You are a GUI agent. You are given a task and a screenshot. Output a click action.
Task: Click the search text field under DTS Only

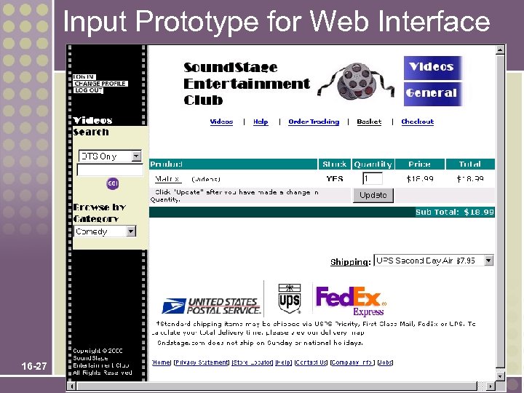click(110, 170)
